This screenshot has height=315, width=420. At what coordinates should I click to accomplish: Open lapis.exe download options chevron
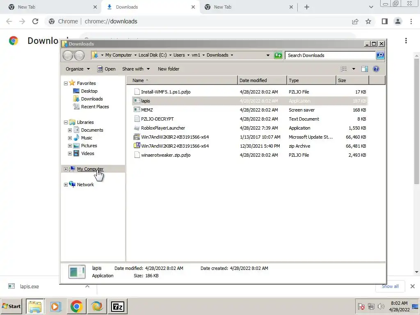(87, 286)
